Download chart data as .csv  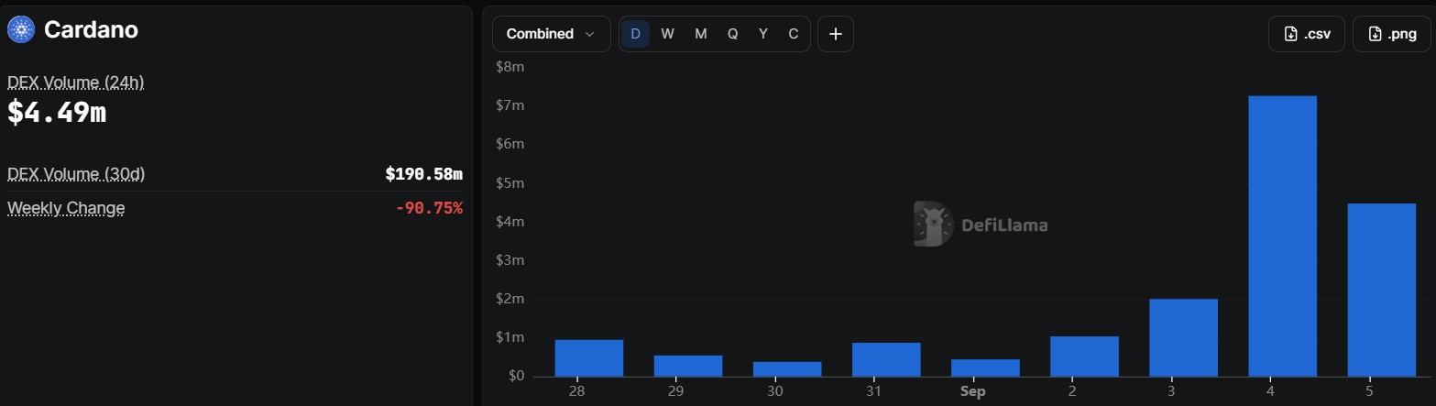click(1306, 34)
